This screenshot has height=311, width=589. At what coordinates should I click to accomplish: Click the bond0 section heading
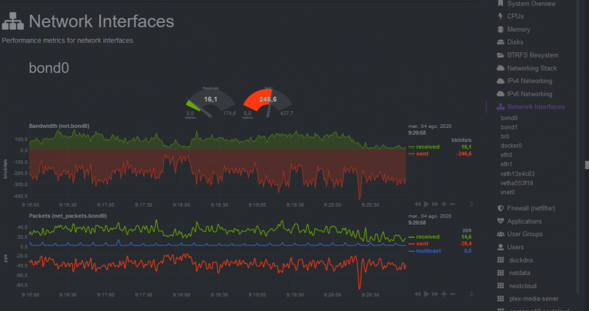[49, 68]
